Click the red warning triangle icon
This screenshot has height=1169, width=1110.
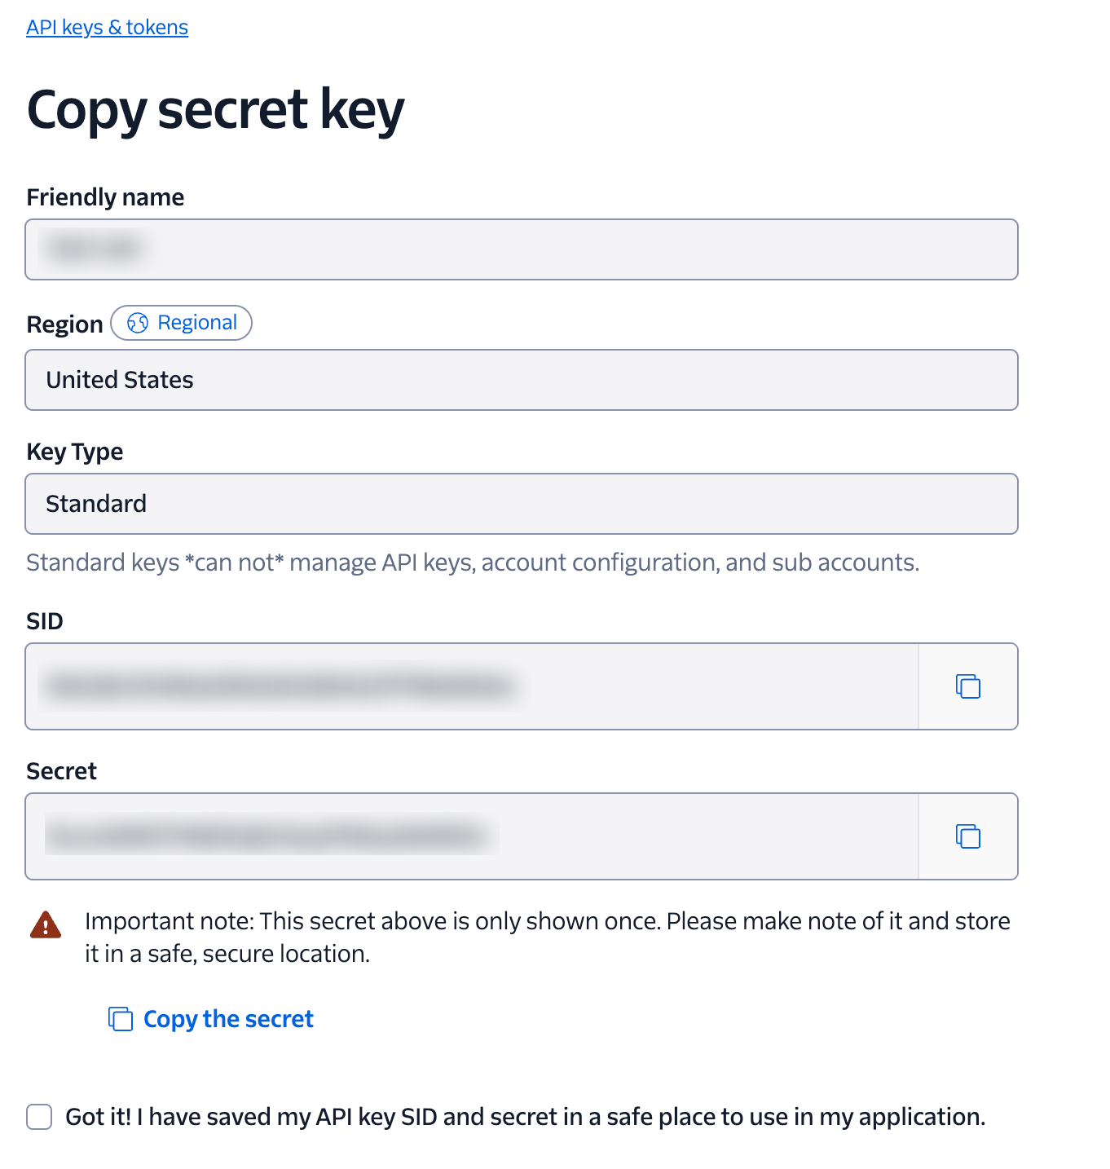(46, 925)
